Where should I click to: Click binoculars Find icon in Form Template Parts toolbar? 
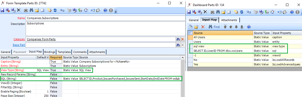[x=31, y=10]
